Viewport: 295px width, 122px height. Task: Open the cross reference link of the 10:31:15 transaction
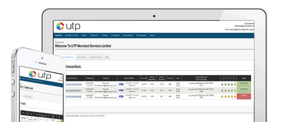coord(73,84)
